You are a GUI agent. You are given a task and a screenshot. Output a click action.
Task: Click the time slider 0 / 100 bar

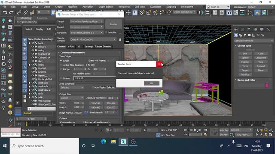point(31,119)
